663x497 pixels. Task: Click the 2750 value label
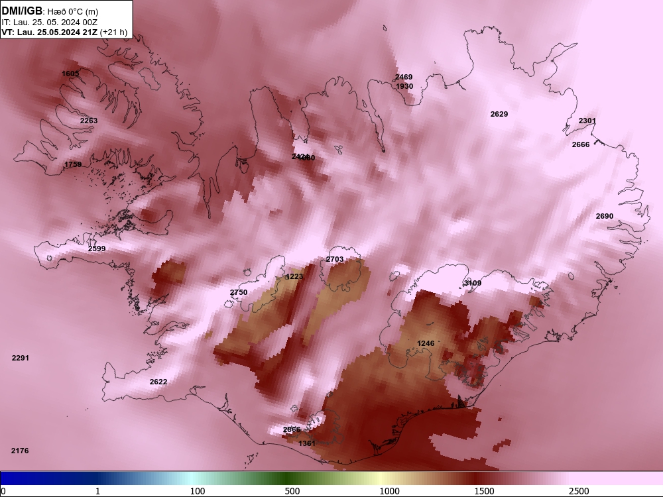[x=239, y=292]
